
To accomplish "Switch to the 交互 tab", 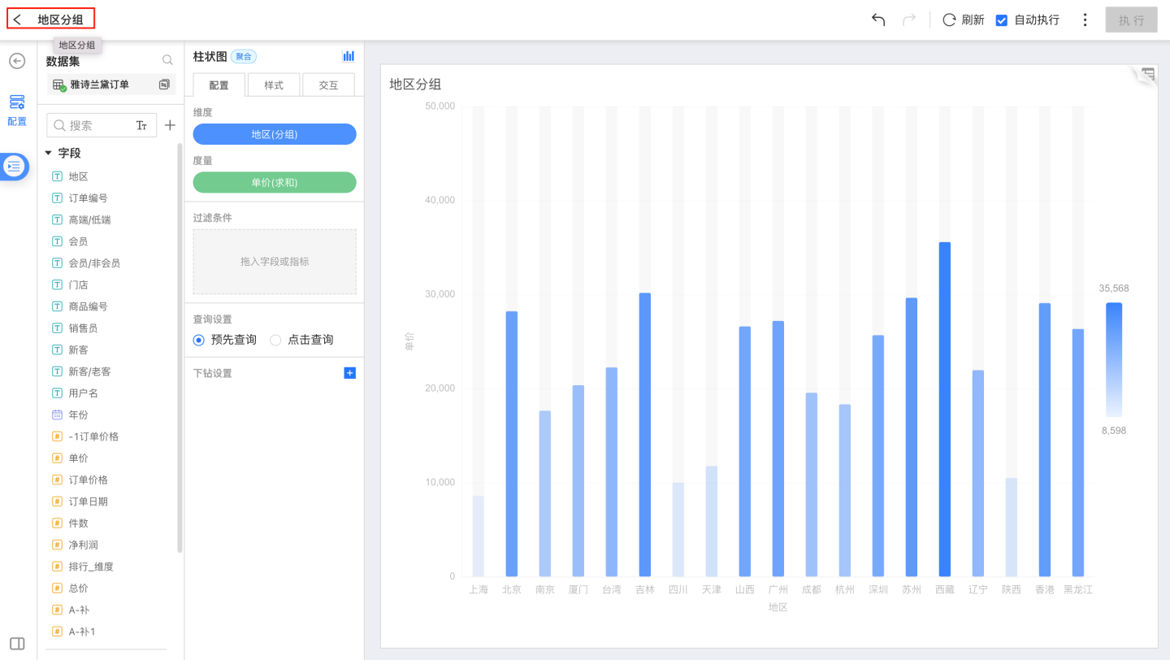I will [328, 85].
